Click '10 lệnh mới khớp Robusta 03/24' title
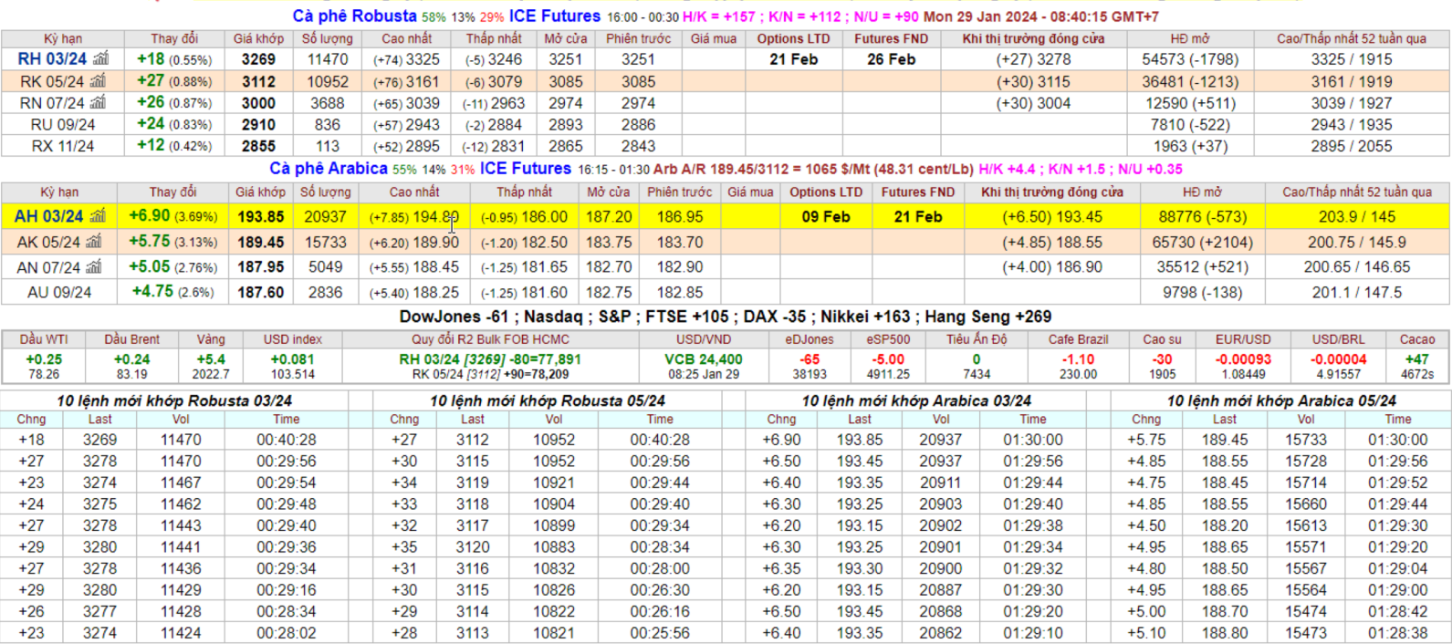Screen dimensions: 1452x644 (174, 400)
